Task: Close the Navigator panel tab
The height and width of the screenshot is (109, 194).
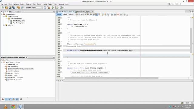Action: (27, 58)
